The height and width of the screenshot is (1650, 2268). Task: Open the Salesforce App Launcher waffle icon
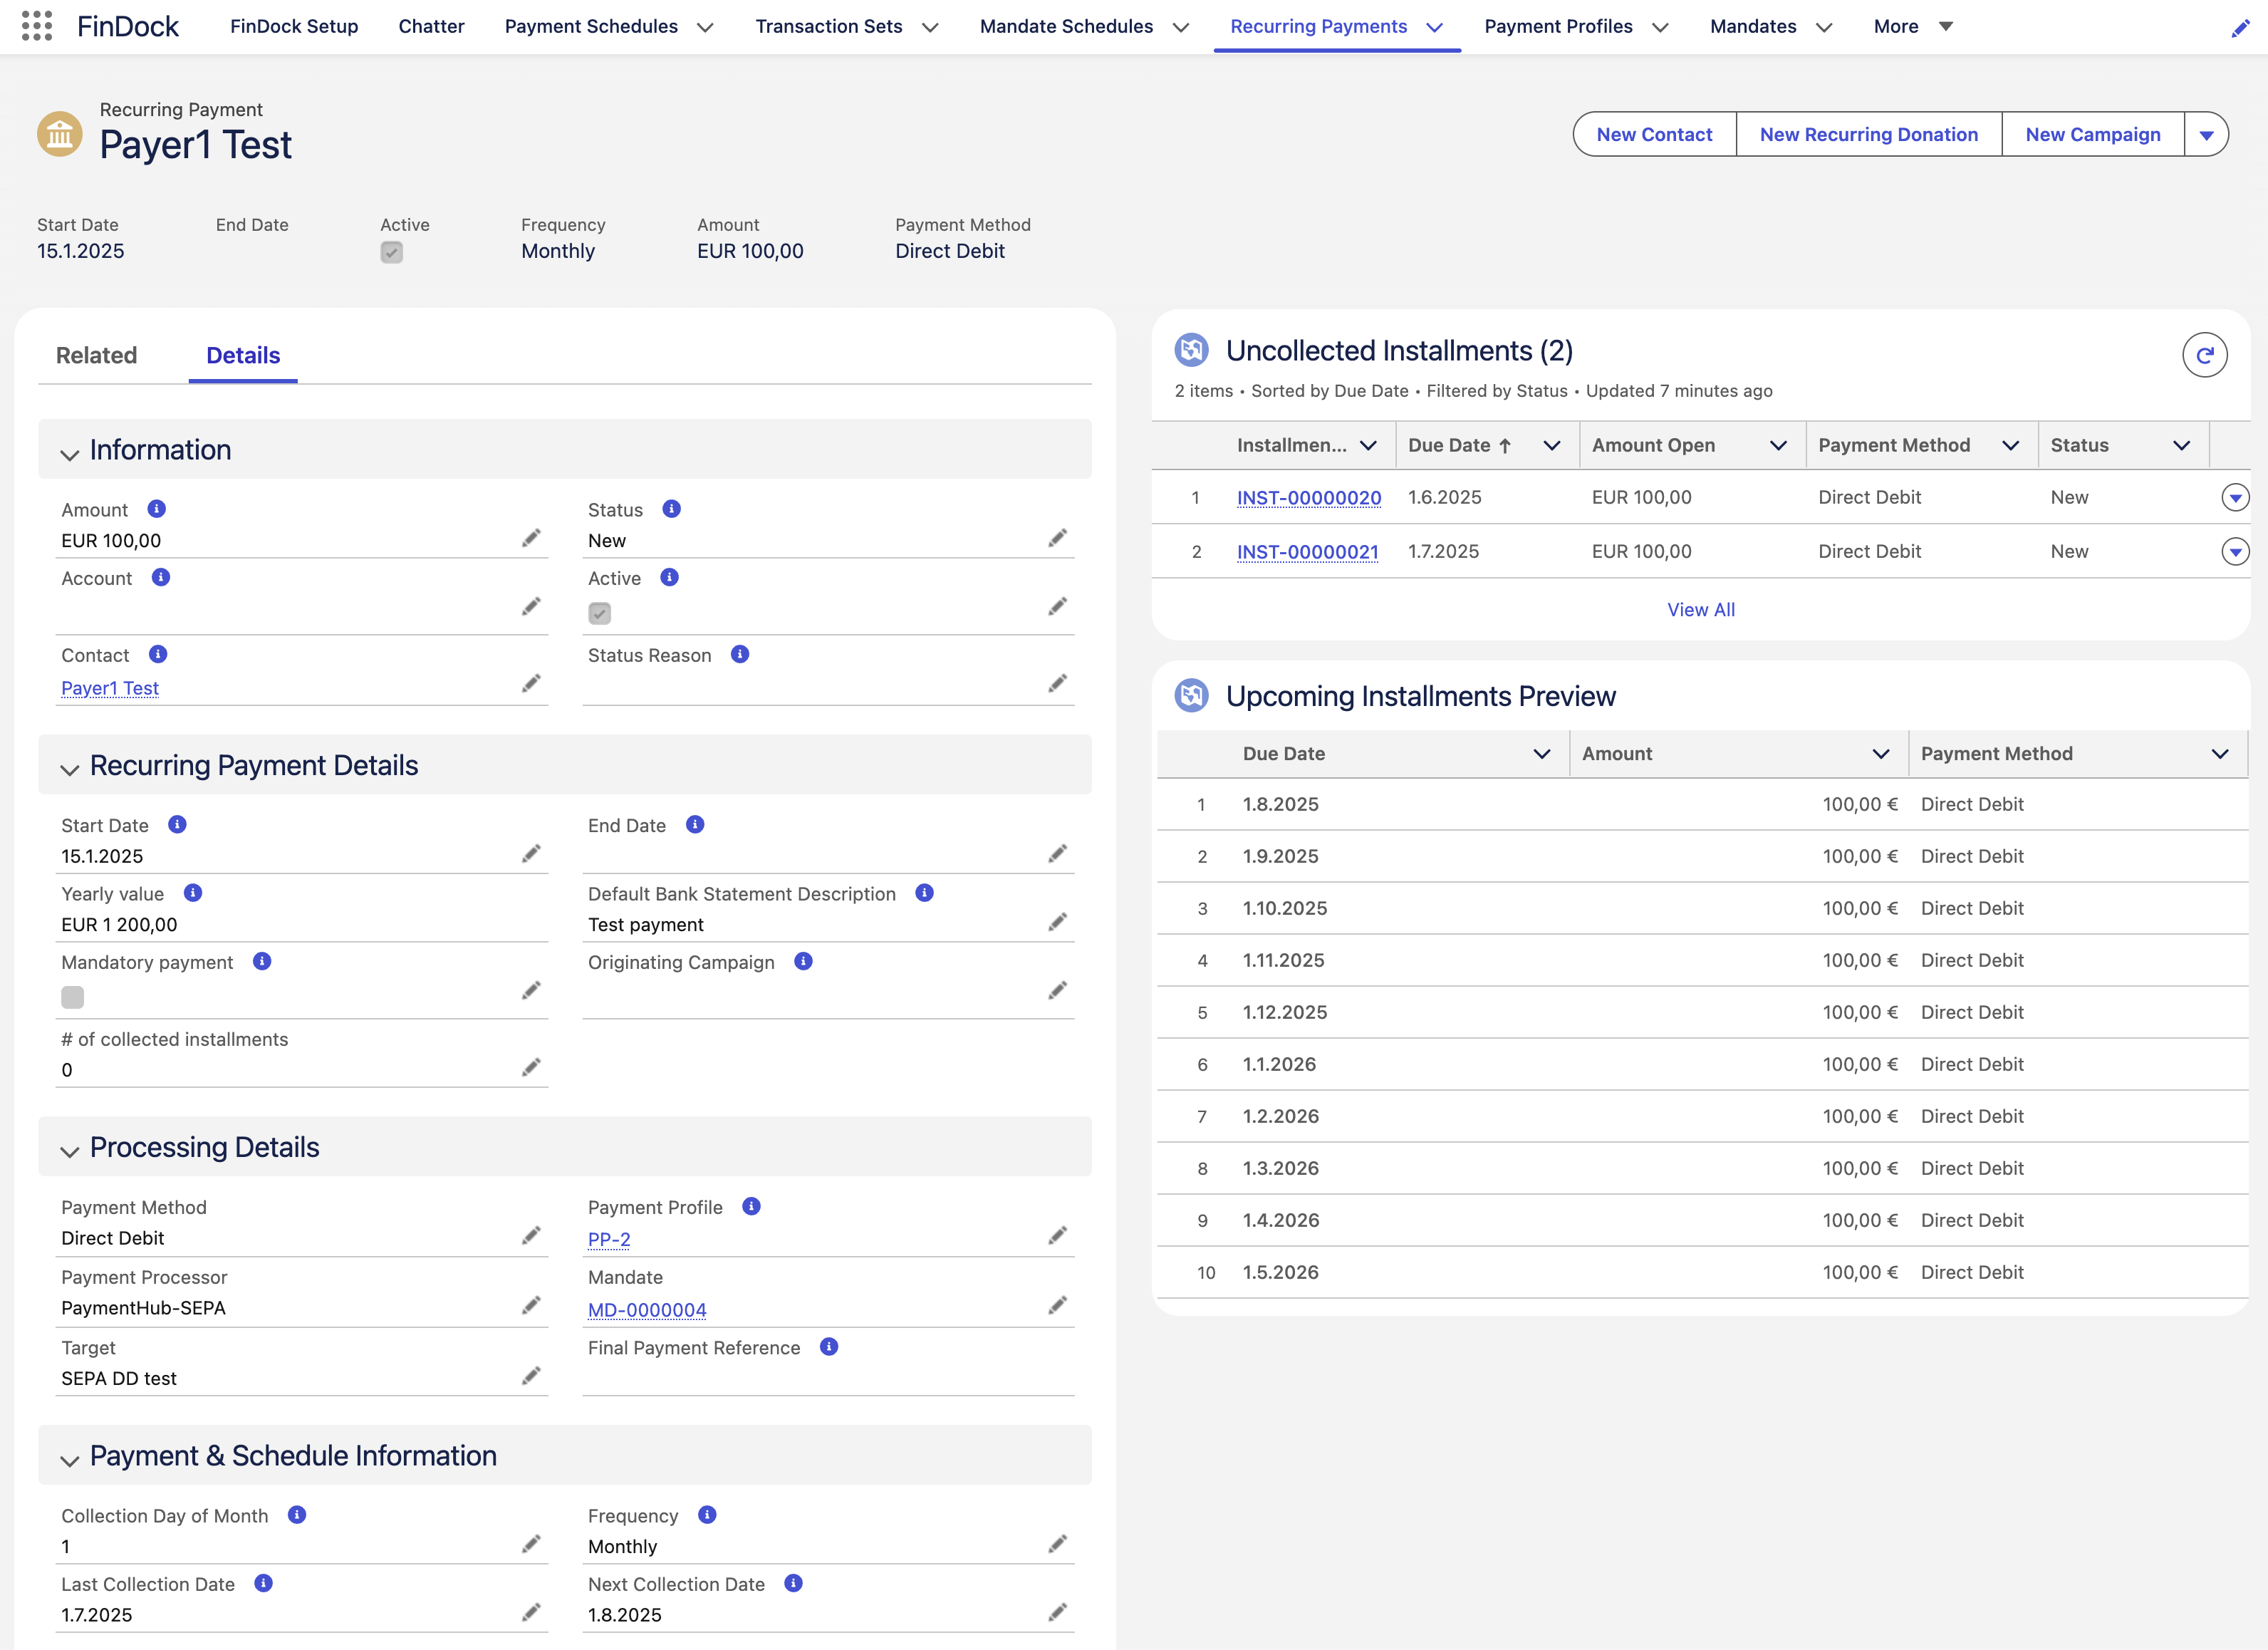pyautogui.click(x=38, y=26)
